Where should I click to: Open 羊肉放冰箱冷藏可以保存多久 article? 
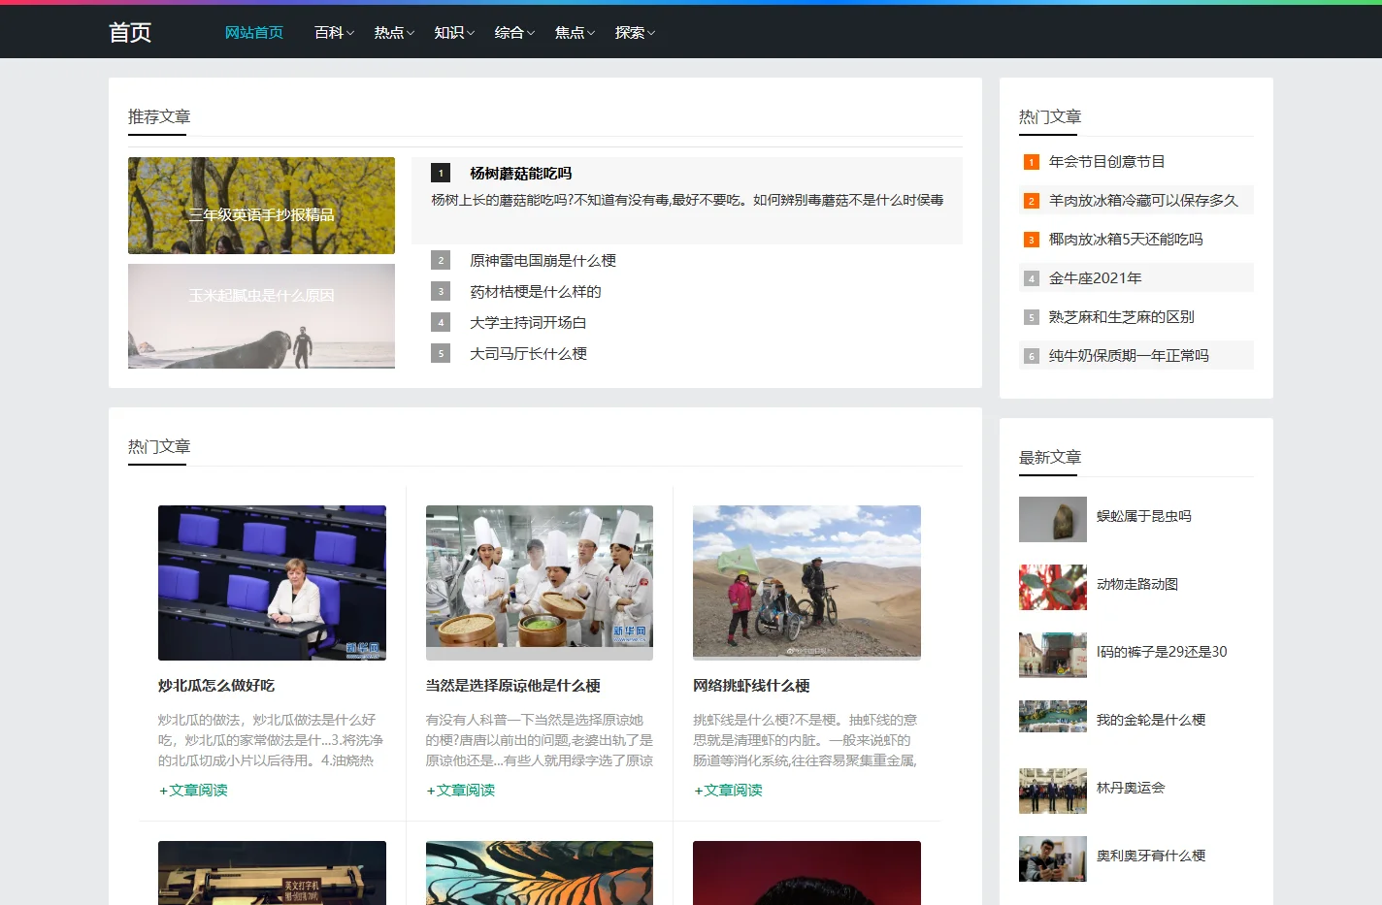click(x=1143, y=201)
